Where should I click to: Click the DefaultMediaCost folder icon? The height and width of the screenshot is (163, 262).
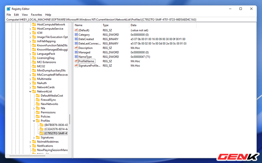[x=38, y=96]
